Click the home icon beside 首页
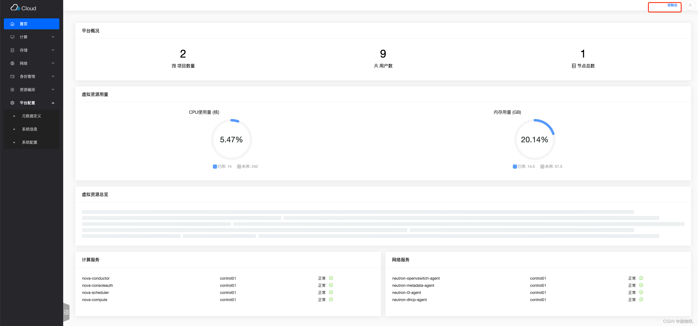This screenshot has width=698, height=326. pyautogui.click(x=12, y=24)
